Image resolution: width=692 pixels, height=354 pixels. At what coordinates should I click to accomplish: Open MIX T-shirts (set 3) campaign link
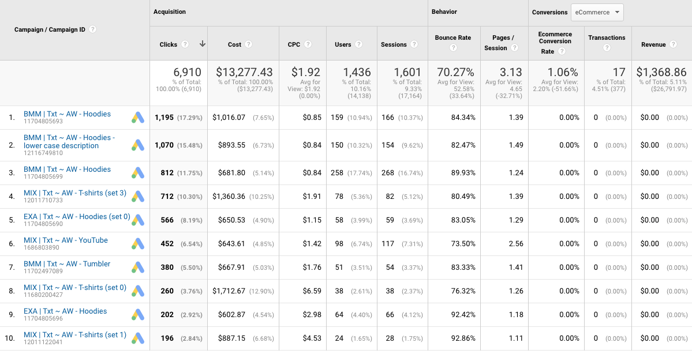[75, 193]
